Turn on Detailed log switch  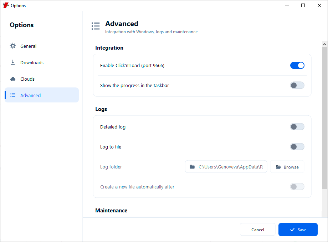(297, 127)
